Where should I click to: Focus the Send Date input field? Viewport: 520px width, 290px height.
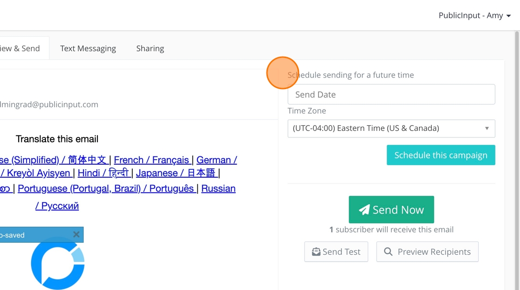(391, 95)
